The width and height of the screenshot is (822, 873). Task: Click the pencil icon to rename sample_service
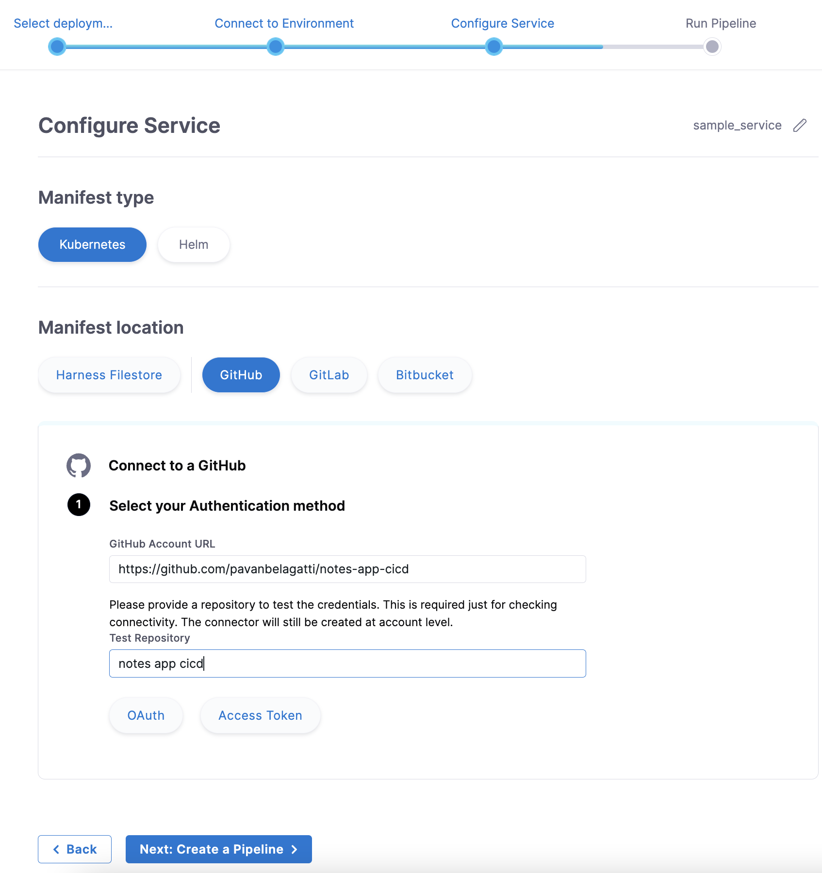point(800,125)
